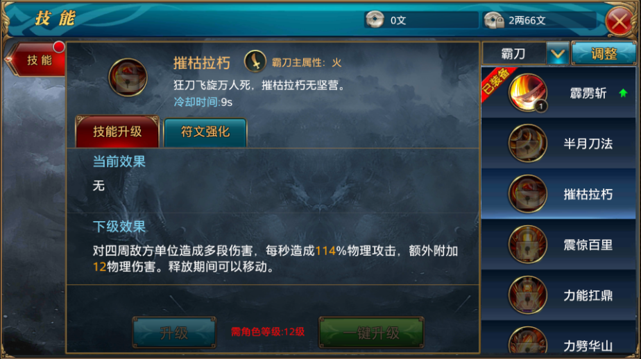Screen dimensions: 641x359
Task: Click the silver coin currency icon
Action: (x=375, y=19)
